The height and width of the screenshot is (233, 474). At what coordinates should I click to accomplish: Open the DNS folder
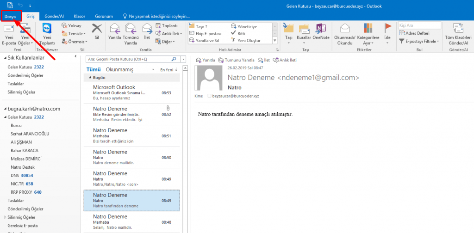click(22, 175)
